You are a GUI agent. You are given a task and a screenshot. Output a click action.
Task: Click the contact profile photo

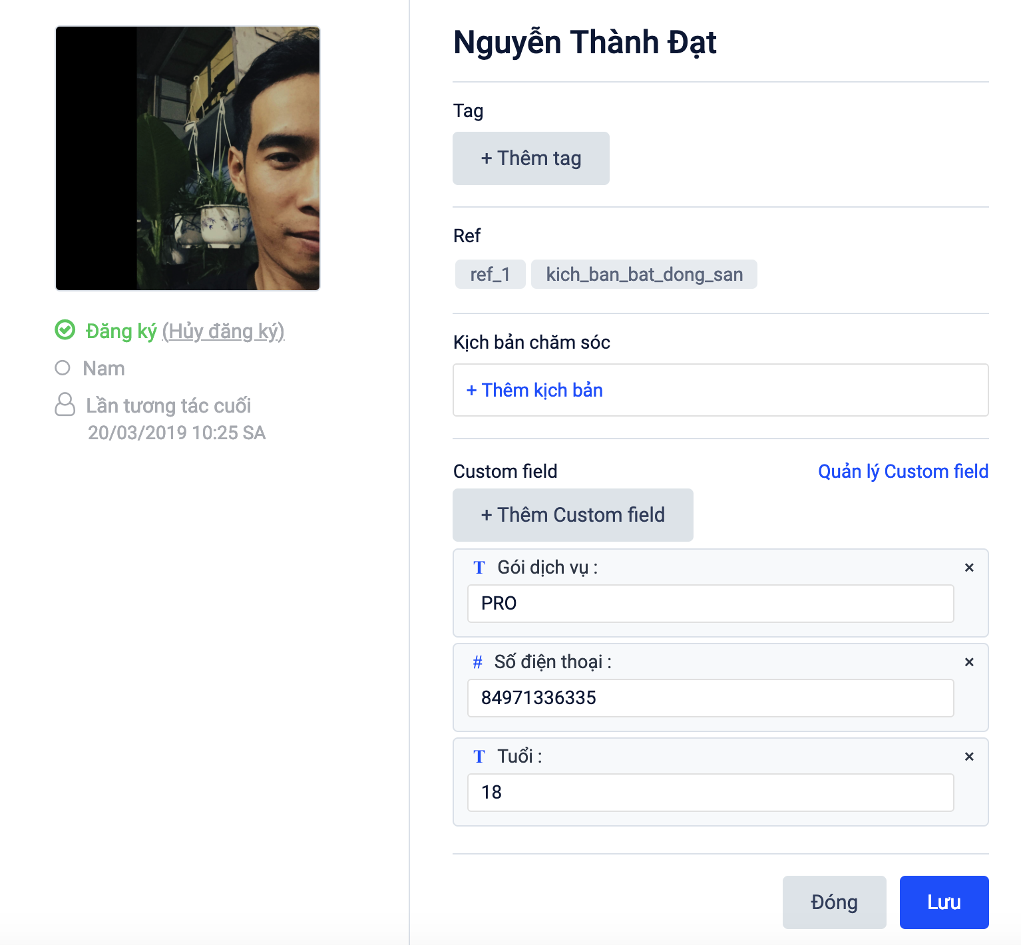pos(188,158)
